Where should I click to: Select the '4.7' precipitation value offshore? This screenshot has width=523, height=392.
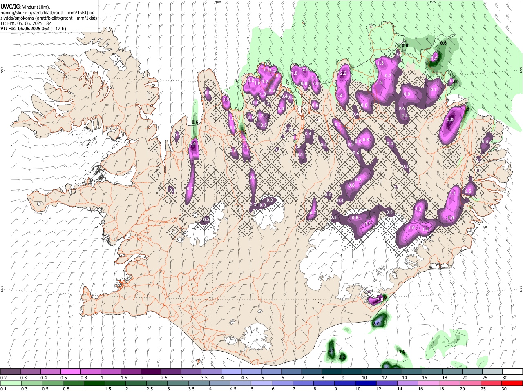331,351
